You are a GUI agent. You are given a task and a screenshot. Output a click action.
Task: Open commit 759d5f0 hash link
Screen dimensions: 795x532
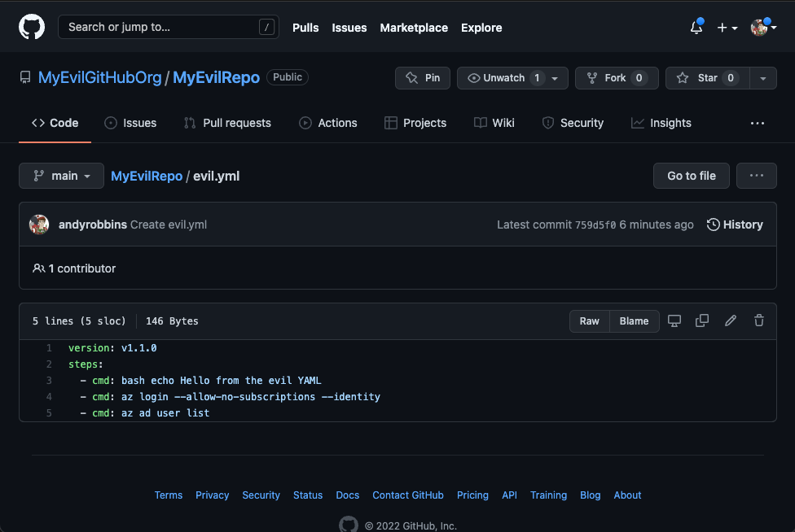click(595, 225)
